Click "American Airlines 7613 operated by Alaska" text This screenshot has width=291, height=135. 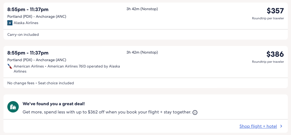83,66
